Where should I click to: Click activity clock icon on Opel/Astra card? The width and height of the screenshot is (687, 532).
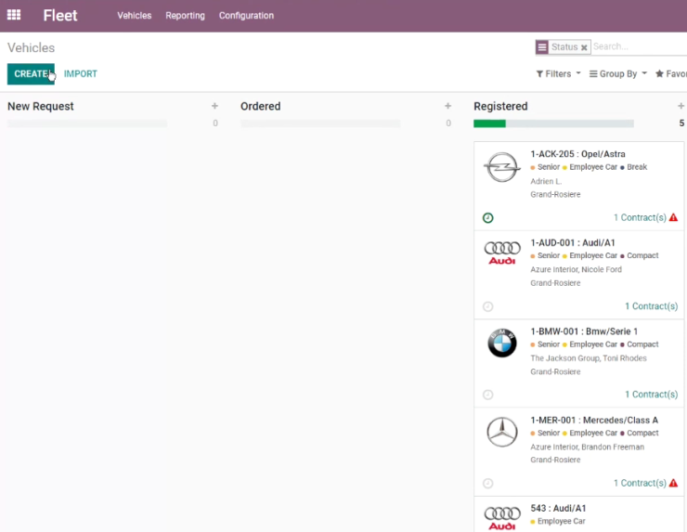click(x=487, y=218)
